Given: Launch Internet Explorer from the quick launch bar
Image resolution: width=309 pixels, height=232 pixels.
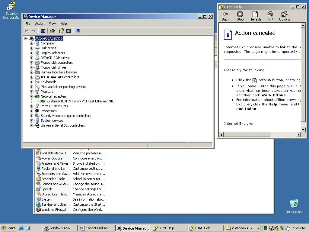Looking at the screenshot, I should 21,228.
